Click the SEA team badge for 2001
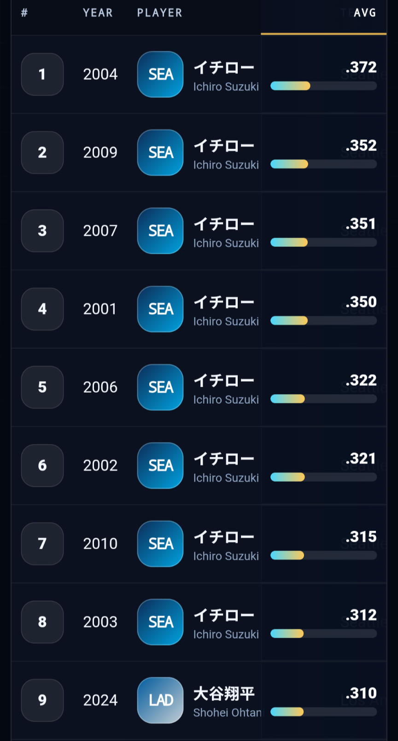 click(x=160, y=309)
